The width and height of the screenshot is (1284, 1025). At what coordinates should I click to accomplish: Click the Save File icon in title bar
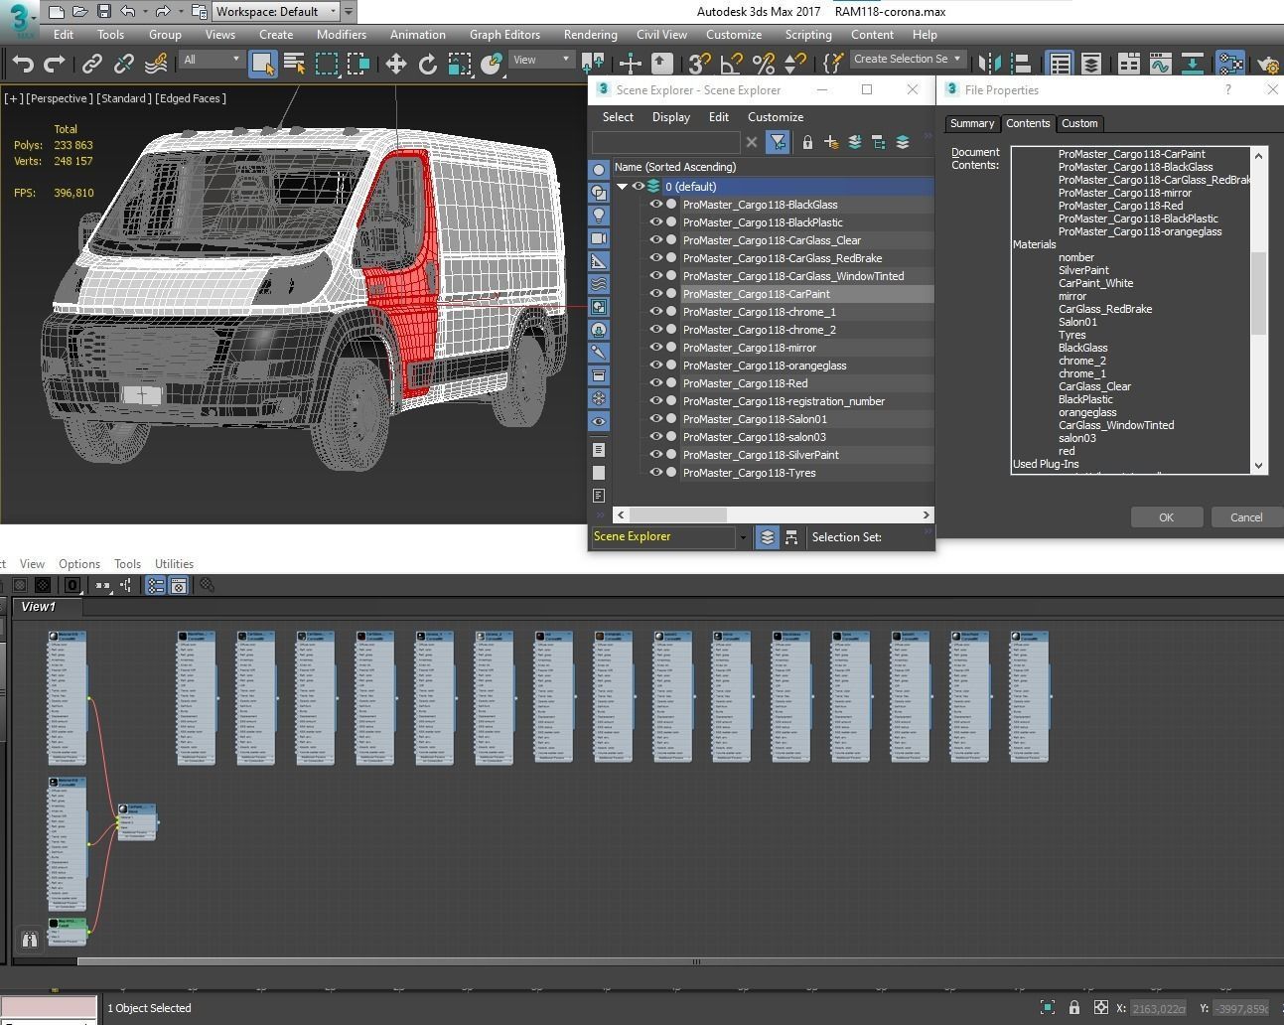point(104,12)
